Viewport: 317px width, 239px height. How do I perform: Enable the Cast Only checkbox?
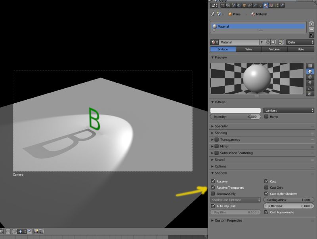click(266, 188)
